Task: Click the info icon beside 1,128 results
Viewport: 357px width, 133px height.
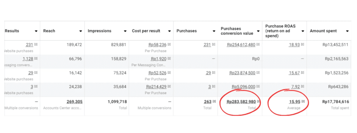Action: (36, 59)
